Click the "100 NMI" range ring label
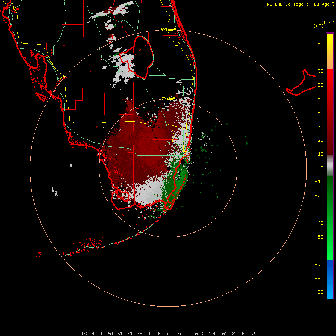 point(168,30)
